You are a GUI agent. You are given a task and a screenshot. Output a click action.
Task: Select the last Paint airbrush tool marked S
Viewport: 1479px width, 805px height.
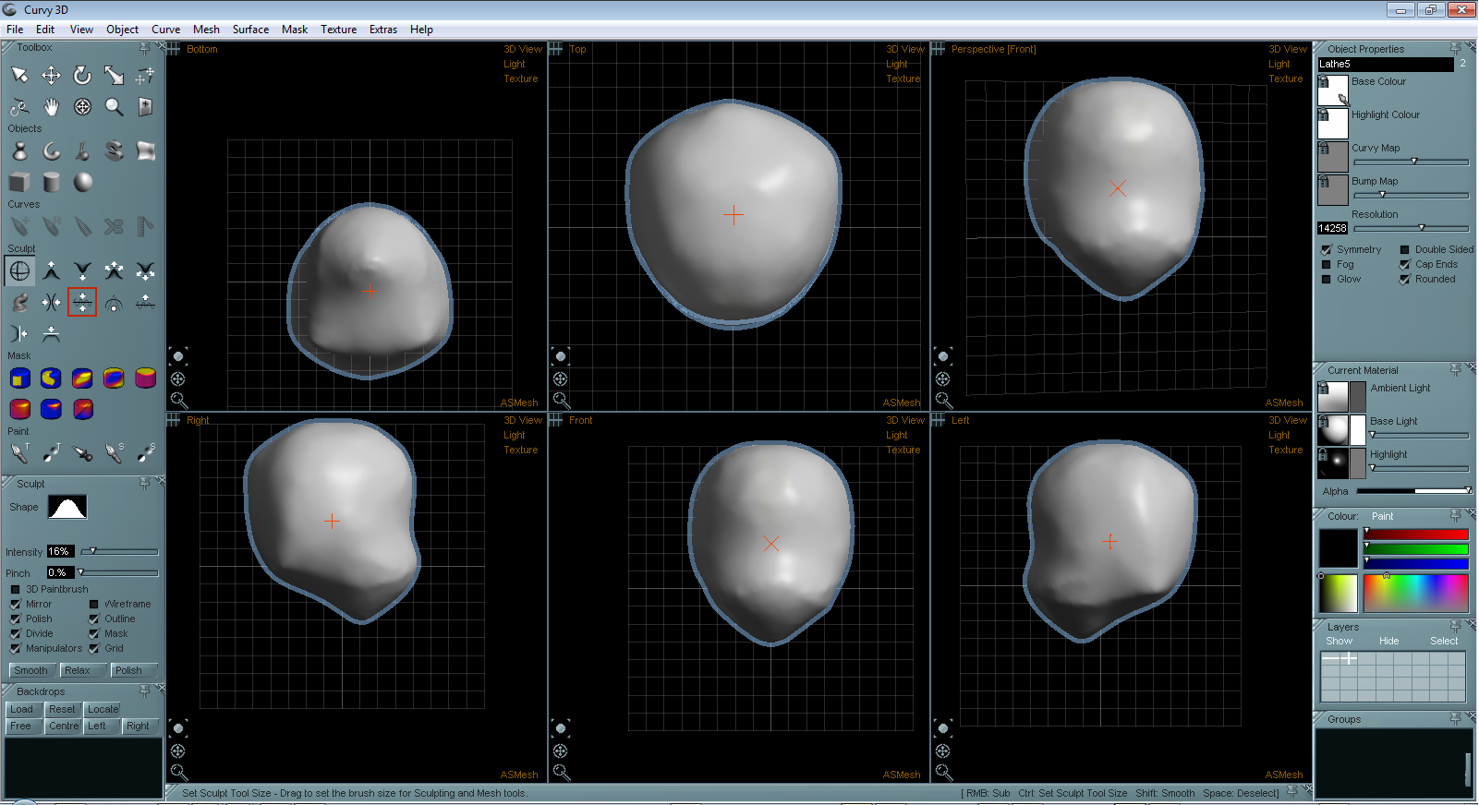click(x=145, y=452)
